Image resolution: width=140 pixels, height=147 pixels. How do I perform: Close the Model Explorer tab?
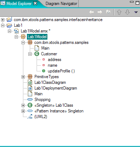35,3
